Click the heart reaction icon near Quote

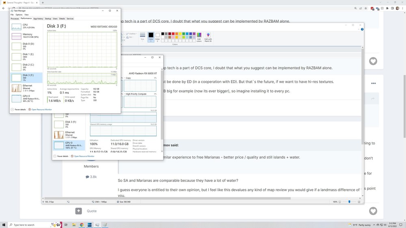(373, 211)
